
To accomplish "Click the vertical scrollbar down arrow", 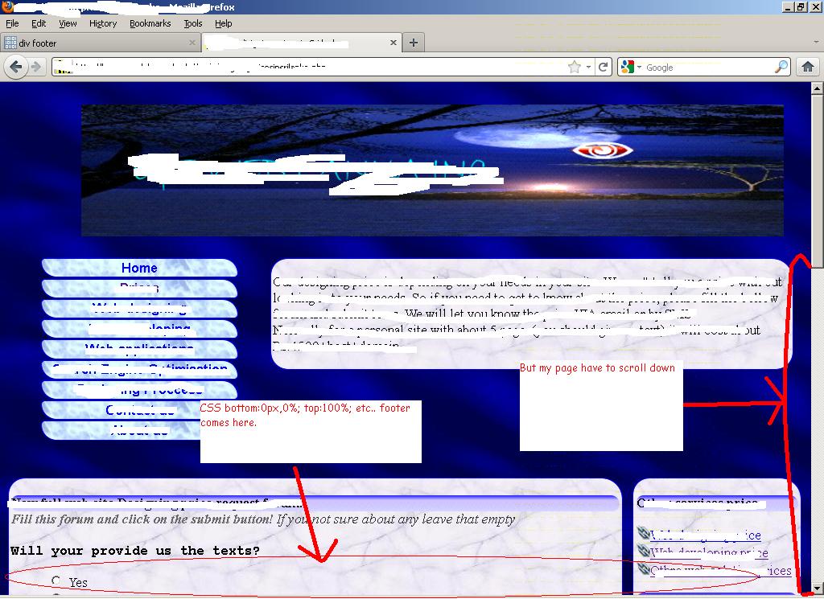I will coord(817,588).
